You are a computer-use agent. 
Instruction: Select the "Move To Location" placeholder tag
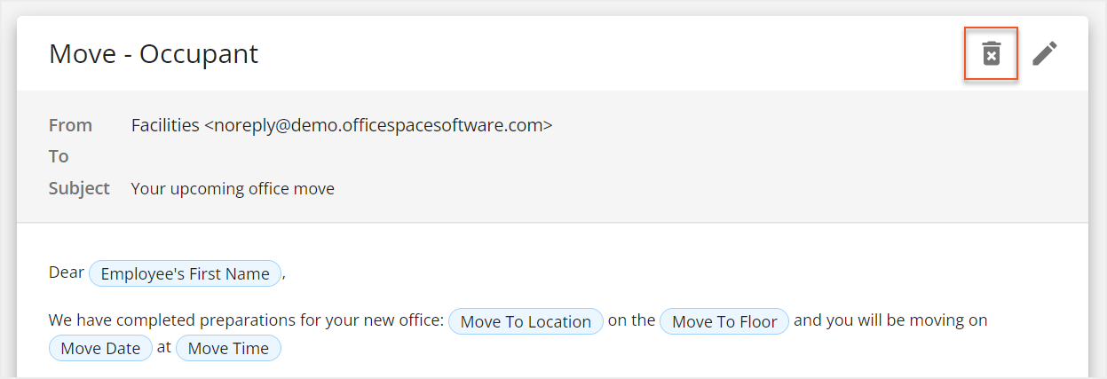point(526,321)
